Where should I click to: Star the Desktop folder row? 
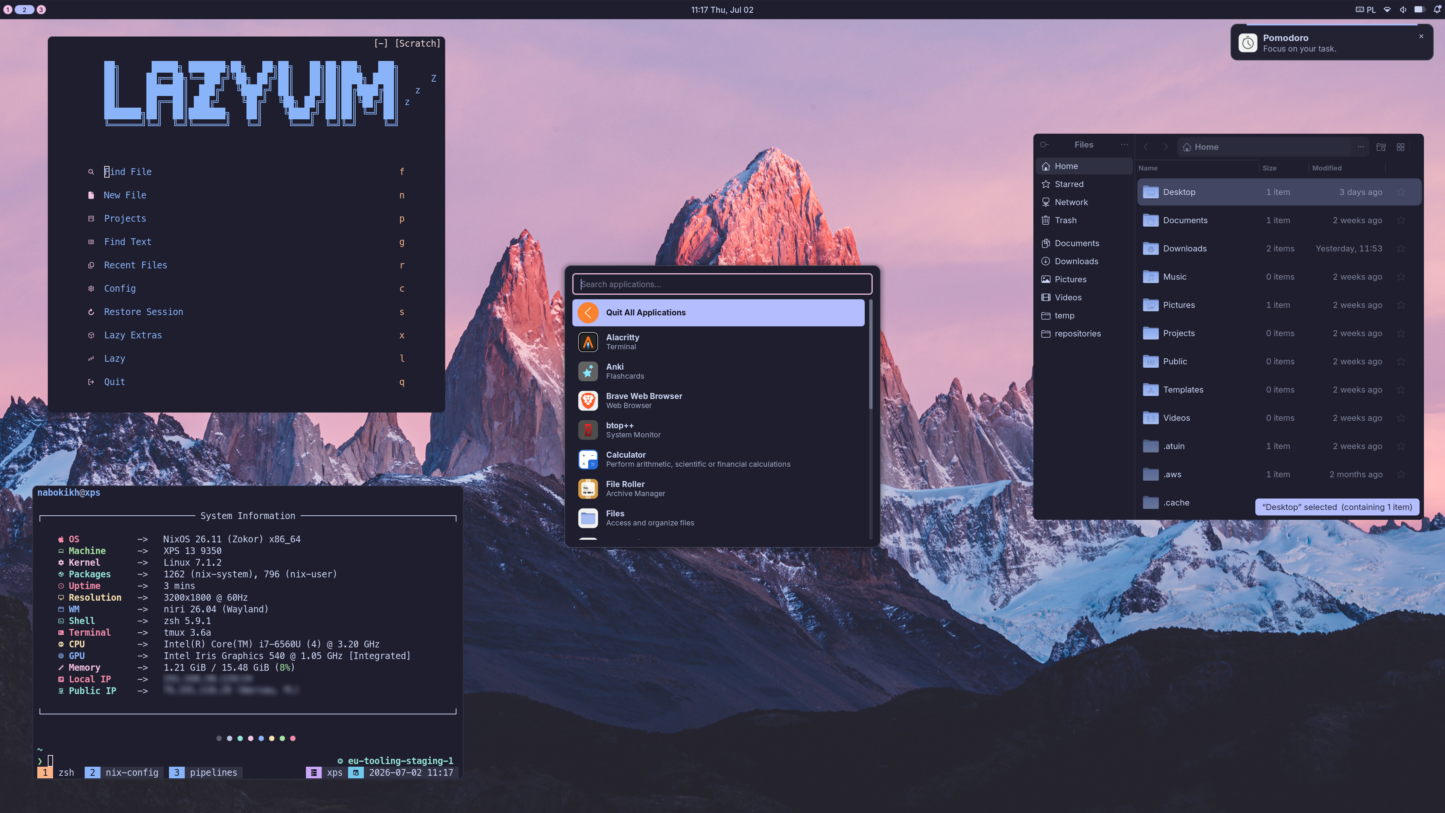click(1401, 192)
